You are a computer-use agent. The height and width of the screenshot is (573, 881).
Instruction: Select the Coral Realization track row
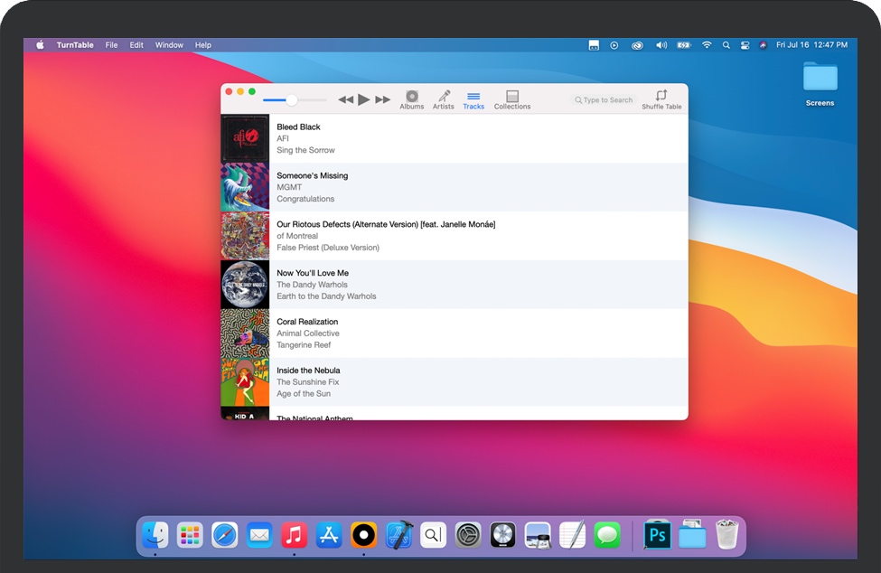452,333
